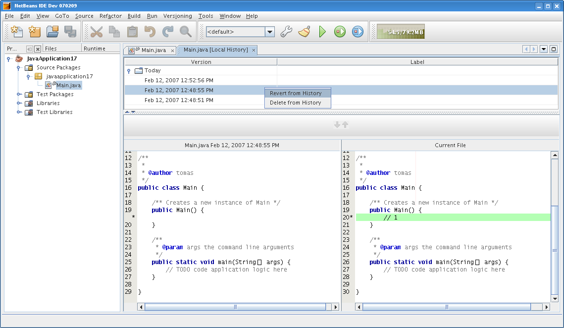This screenshot has width=564, height=328.
Task: Clean and build with the broom icon
Action: 305,32
